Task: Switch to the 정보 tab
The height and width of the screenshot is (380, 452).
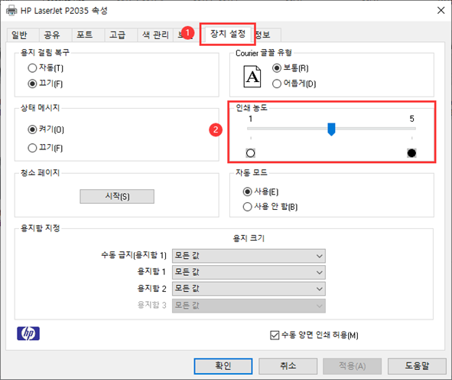Action: [x=267, y=35]
